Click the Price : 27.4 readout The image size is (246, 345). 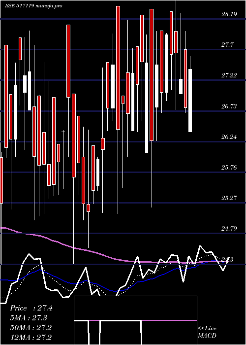31,308
